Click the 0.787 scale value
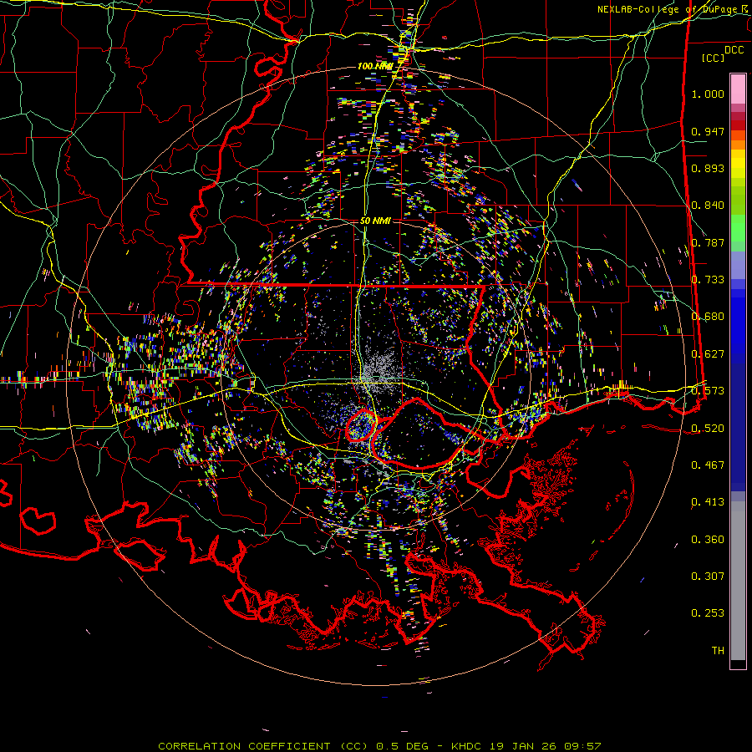This screenshot has width=752, height=752. pyautogui.click(x=708, y=242)
